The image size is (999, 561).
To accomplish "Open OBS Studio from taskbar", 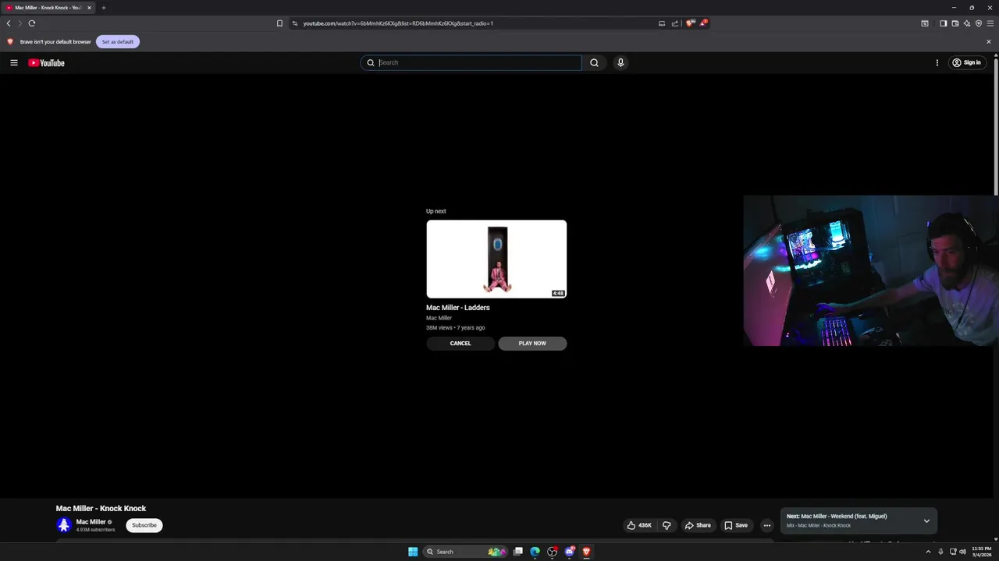I will point(552,552).
